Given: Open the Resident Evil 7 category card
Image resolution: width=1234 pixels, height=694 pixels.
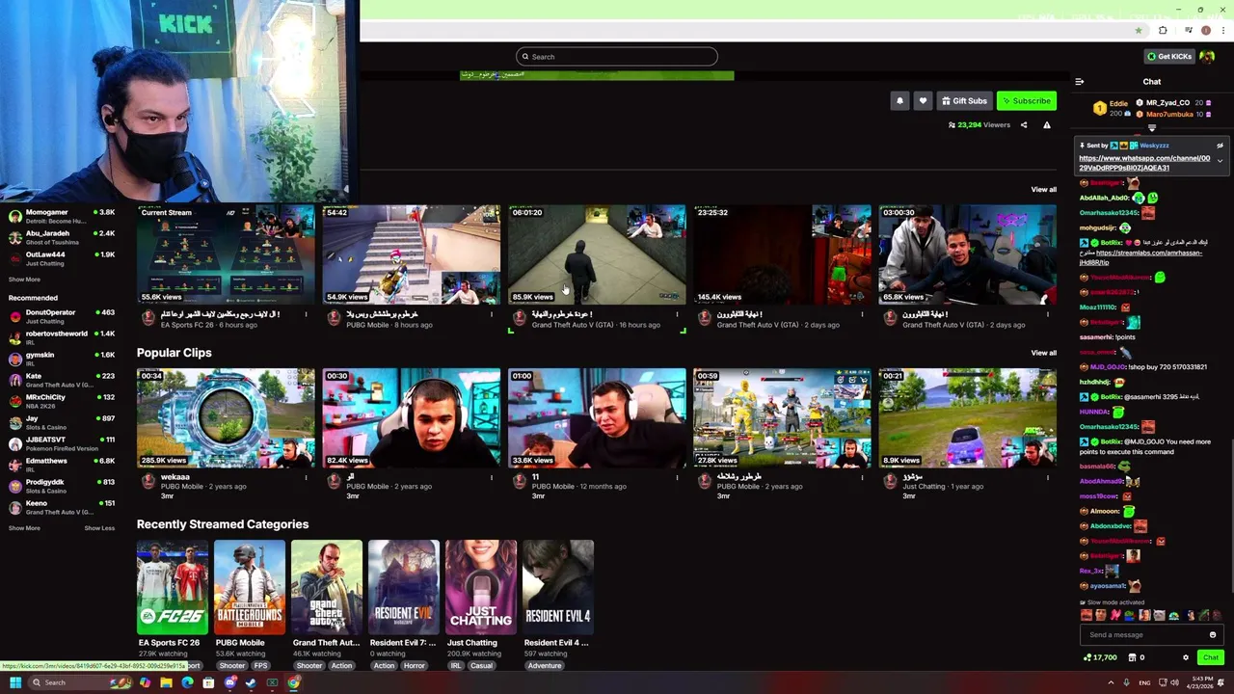Looking at the screenshot, I should coord(404,586).
